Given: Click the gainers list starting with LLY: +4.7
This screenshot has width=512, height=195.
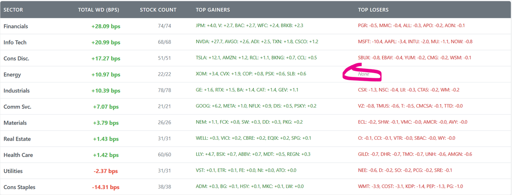Looking at the screenshot, I should 253,155.
